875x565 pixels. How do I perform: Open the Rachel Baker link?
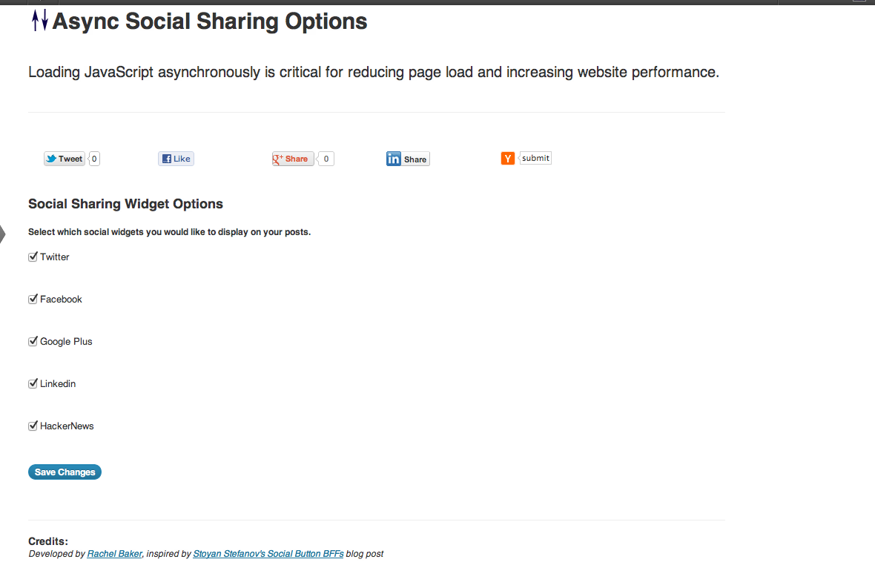click(114, 554)
